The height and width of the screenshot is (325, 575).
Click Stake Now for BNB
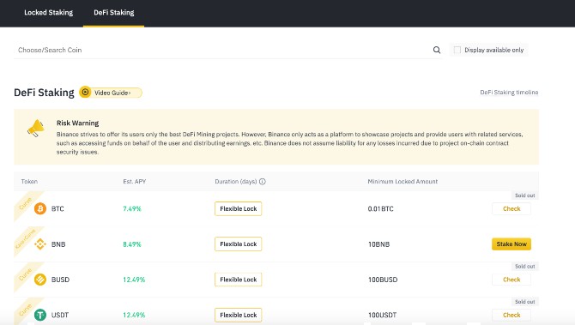(x=511, y=244)
